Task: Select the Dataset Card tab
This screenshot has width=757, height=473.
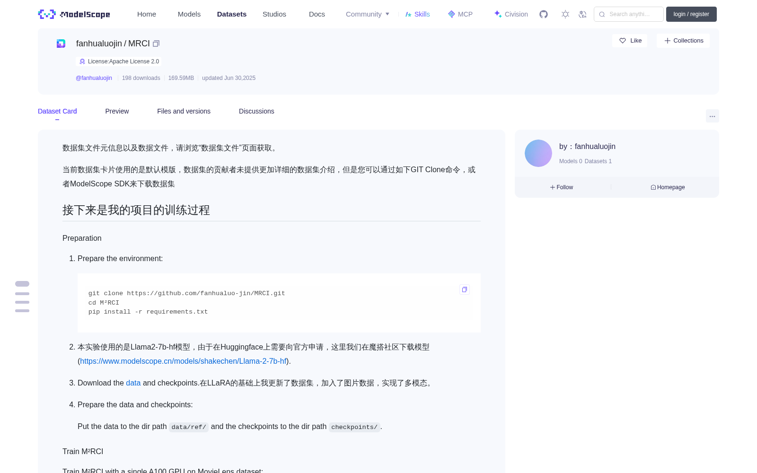Action: (57, 111)
